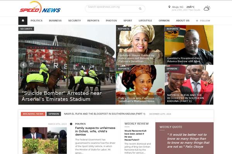
Task: Click the search magnifier icon
Action: click(140, 9)
